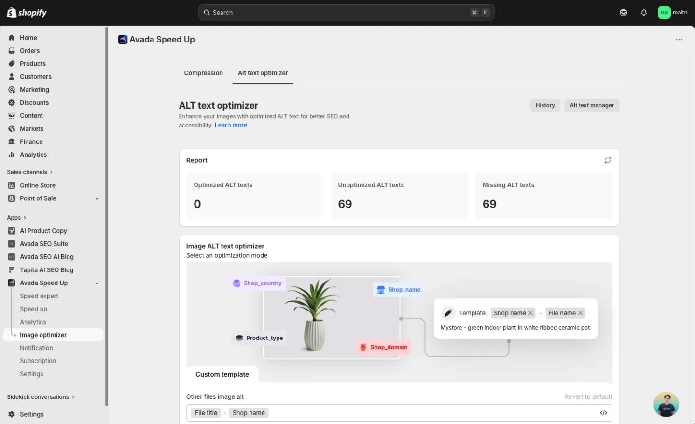Screen dimensions: 695x424
Task: Click the sidebar scrollbar
Action: (x=107, y=216)
